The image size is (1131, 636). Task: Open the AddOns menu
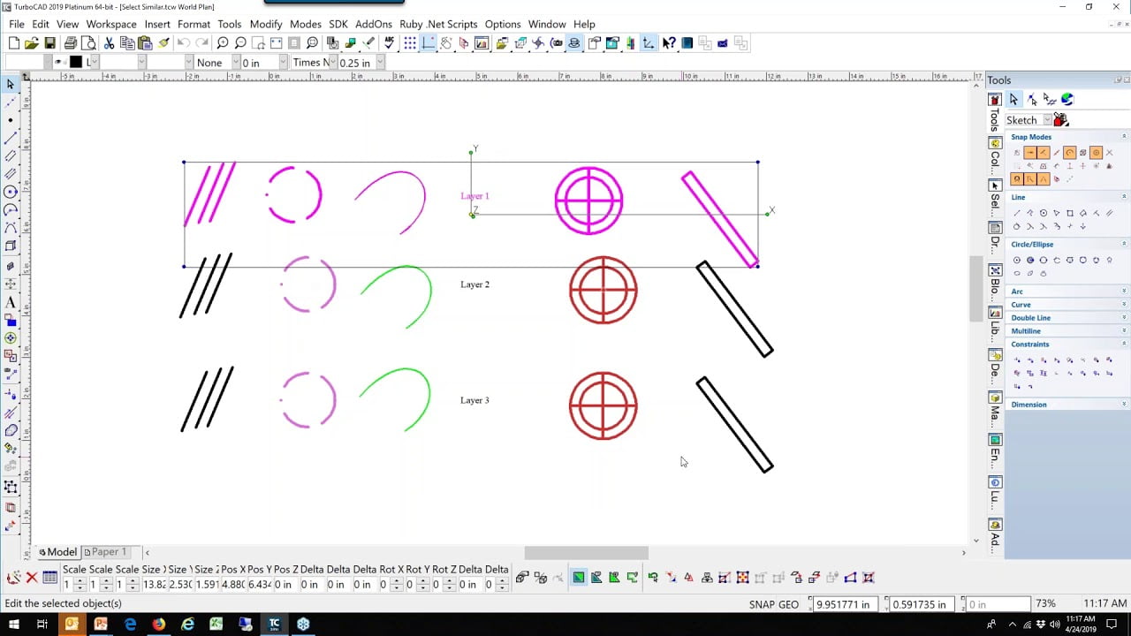click(374, 24)
